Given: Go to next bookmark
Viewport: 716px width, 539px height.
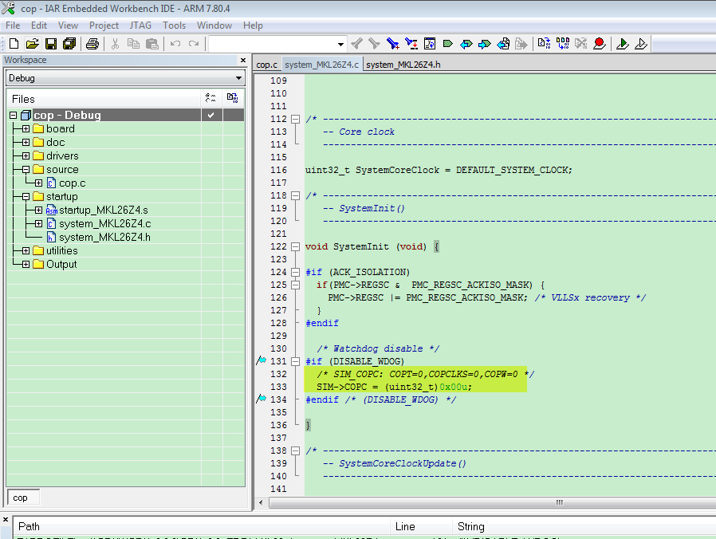Looking at the screenshot, I should 485,44.
